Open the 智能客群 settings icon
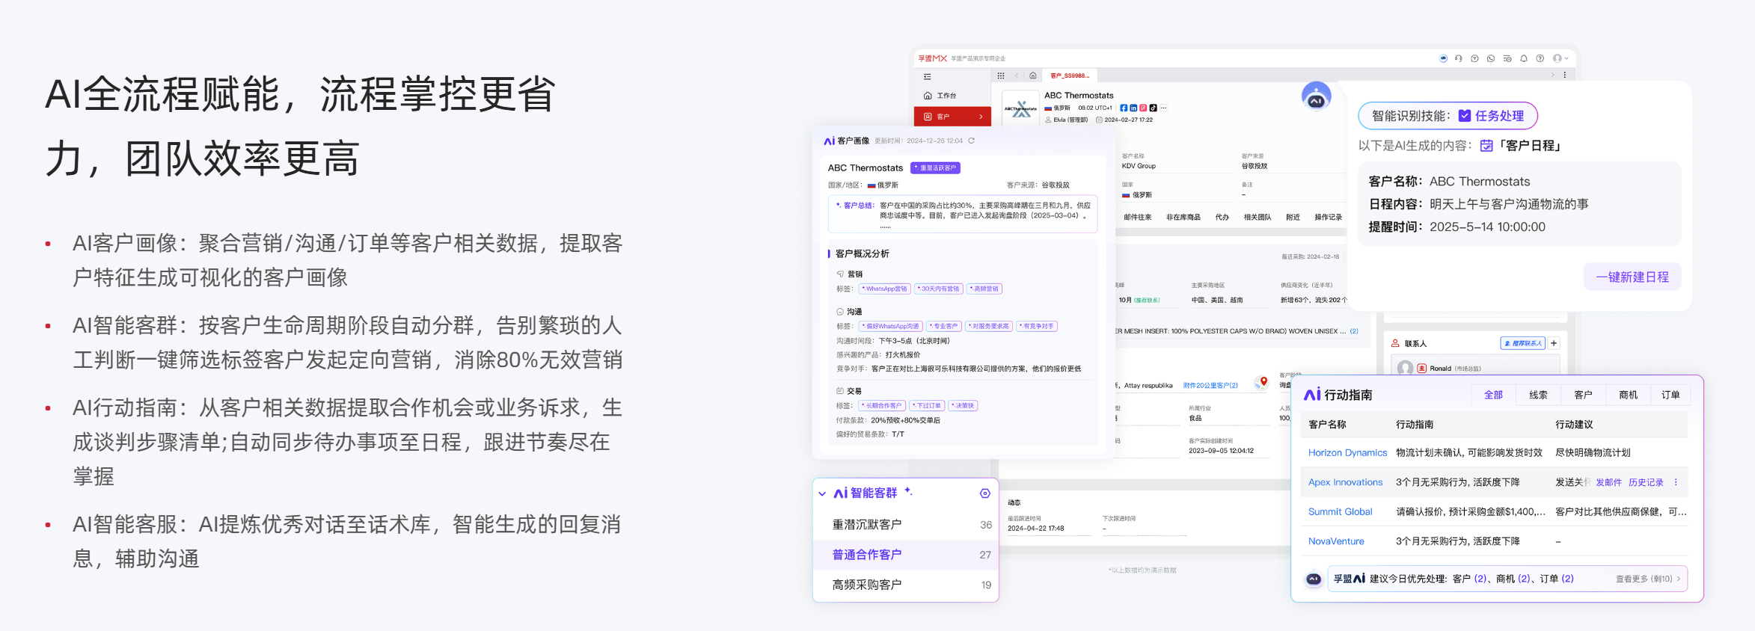This screenshot has height=631, width=1755. point(985,493)
